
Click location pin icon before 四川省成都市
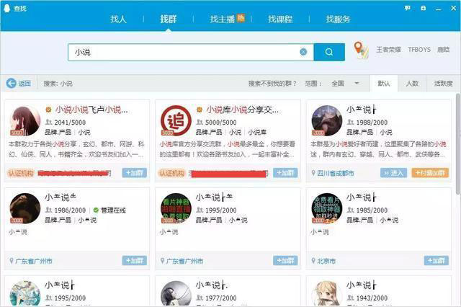[x=313, y=173]
